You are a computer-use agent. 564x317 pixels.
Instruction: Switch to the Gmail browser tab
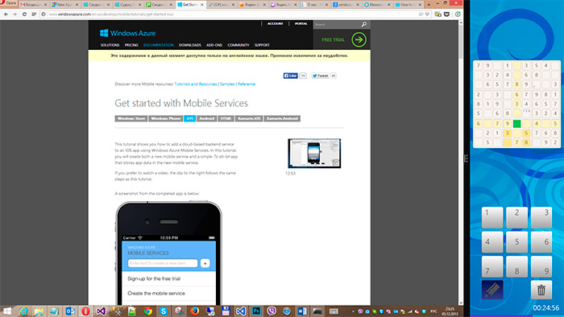click(33, 5)
